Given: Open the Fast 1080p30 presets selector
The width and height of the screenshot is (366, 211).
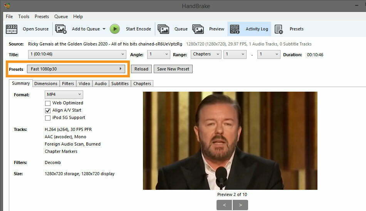Looking at the screenshot, I should pyautogui.click(x=76, y=69).
